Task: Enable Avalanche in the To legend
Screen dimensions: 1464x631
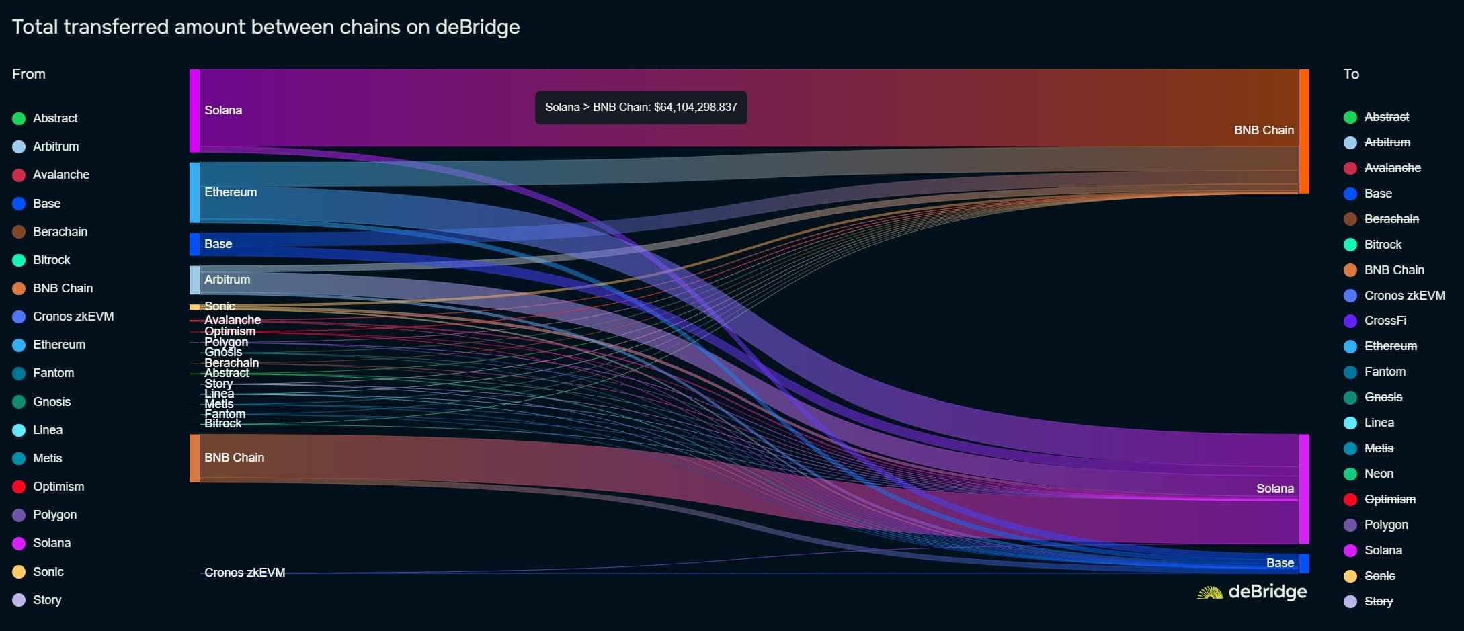Action: click(1383, 168)
